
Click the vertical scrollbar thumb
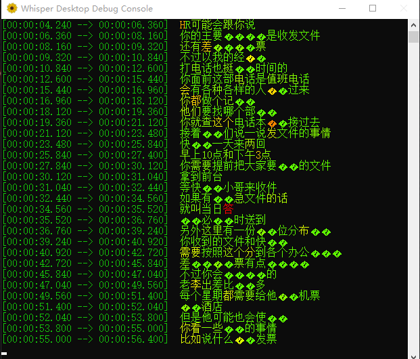(x=413, y=37)
